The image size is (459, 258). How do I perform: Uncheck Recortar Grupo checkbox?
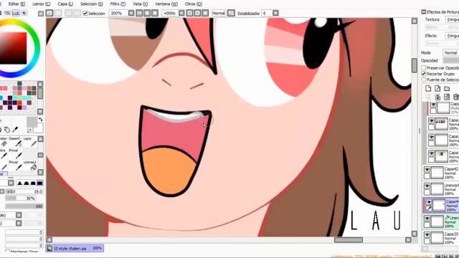423,74
